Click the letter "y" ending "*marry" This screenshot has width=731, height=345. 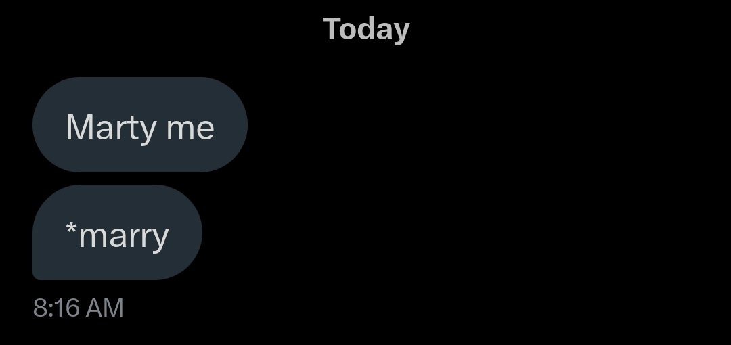(x=160, y=240)
